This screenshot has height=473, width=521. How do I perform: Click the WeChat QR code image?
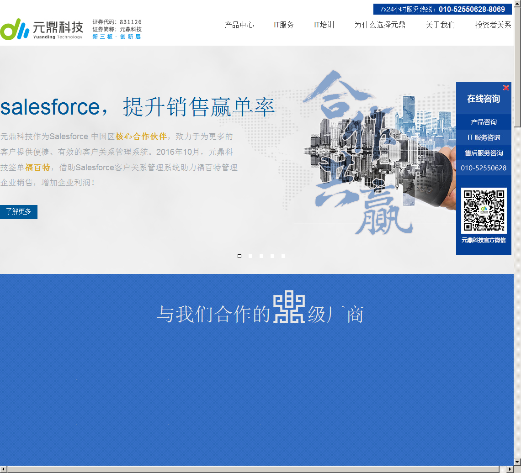click(x=484, y=210)
